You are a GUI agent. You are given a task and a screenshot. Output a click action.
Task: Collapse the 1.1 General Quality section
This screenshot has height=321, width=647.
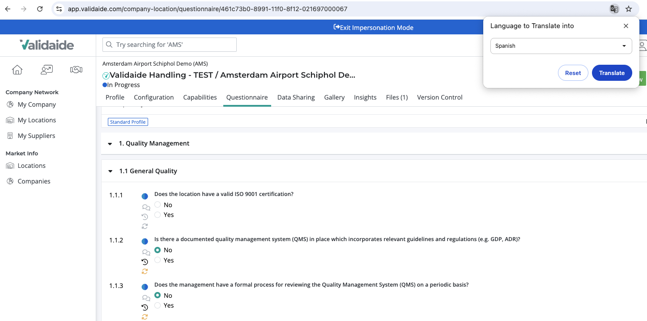point(111,171)
